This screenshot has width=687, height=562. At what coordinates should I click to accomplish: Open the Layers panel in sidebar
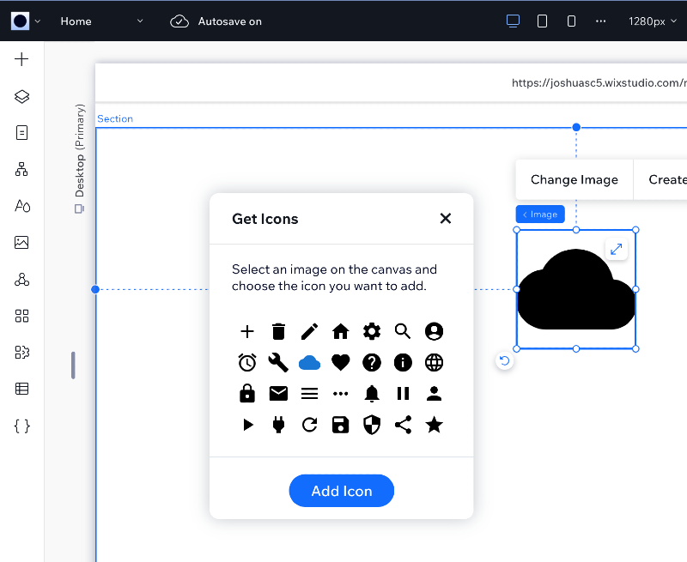[21, 96]
